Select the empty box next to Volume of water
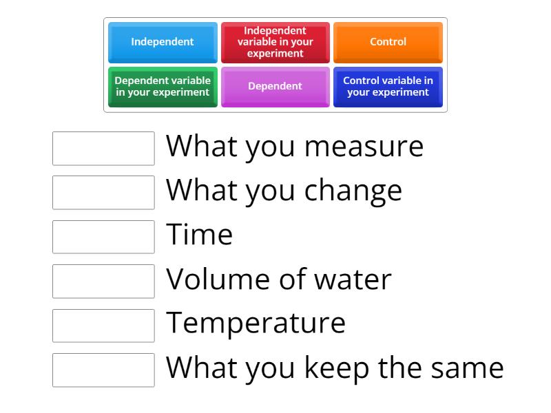Viewport: 551px width, 413px height. [103, 282]
